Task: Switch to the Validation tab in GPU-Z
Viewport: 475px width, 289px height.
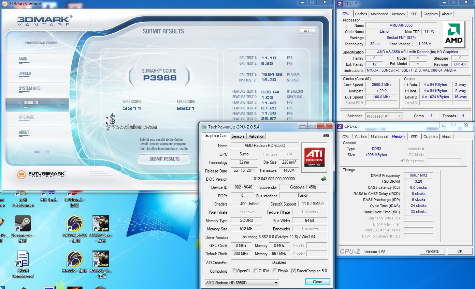Action: [x=256, y=136]
